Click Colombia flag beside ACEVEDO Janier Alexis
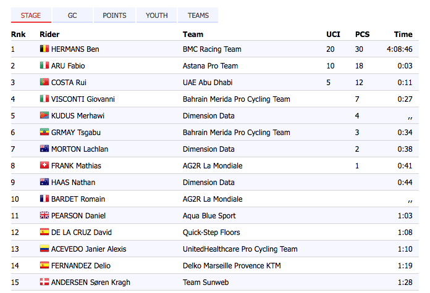Screen dimensions: 430x293 [x=44, y=249]
